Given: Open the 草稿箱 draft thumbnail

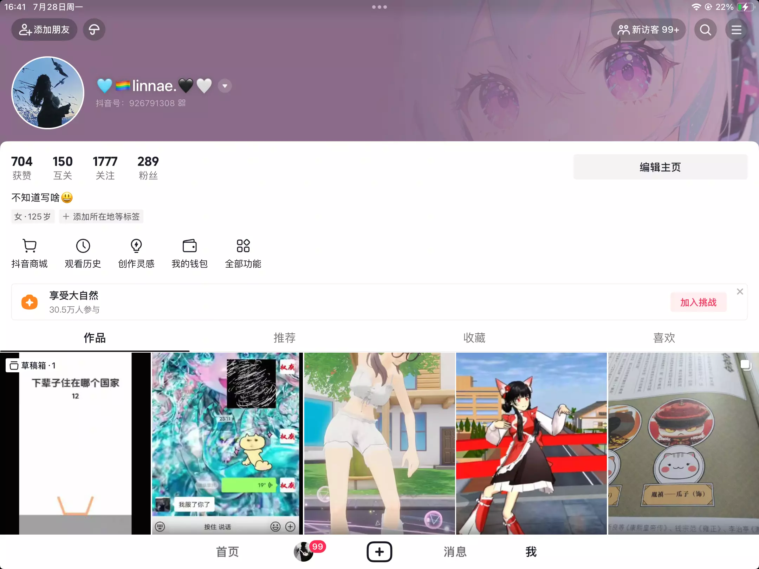Looking at the screenshot, I should coord(75,443).
